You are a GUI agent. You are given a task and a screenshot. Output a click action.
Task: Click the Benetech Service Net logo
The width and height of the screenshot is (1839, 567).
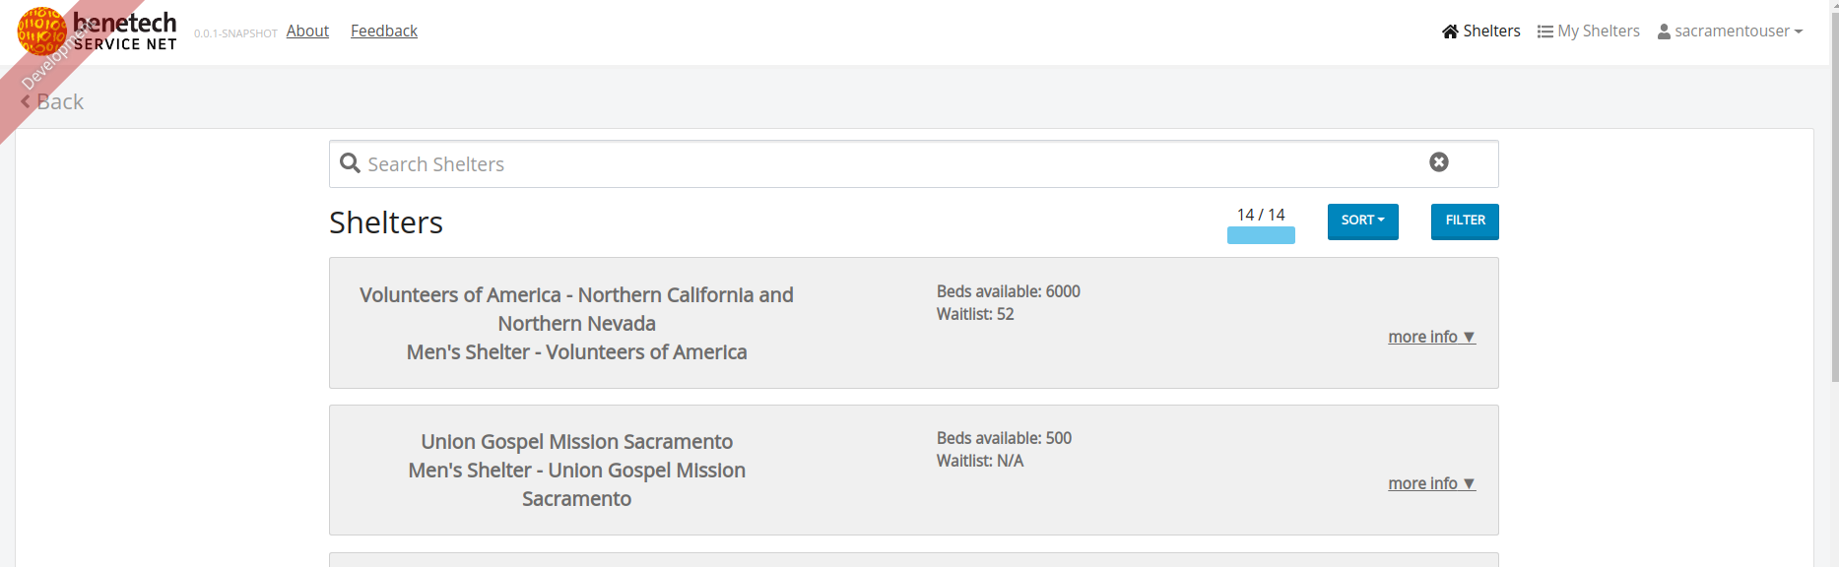[x=97, y=31]
